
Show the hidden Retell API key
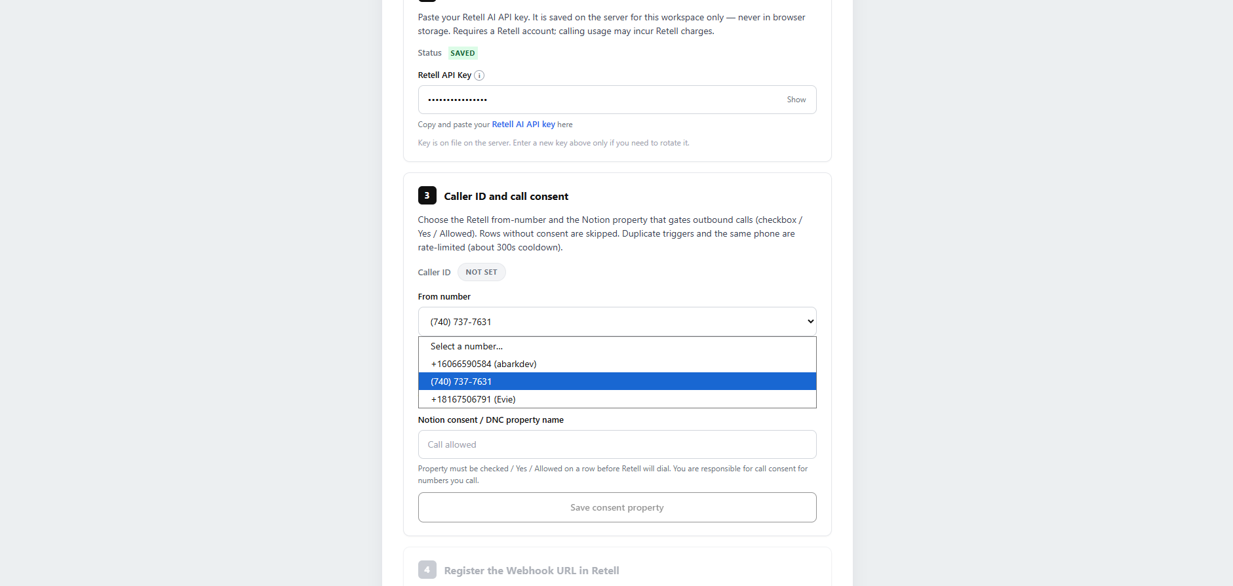click(796, 100)
